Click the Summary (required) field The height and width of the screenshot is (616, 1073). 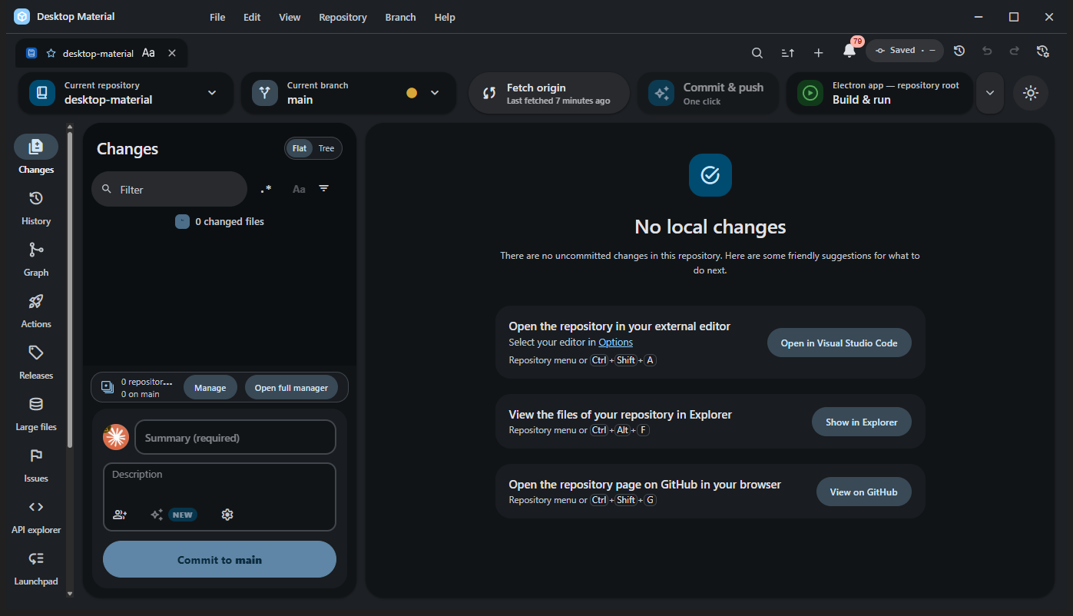[x=235, y=437]
